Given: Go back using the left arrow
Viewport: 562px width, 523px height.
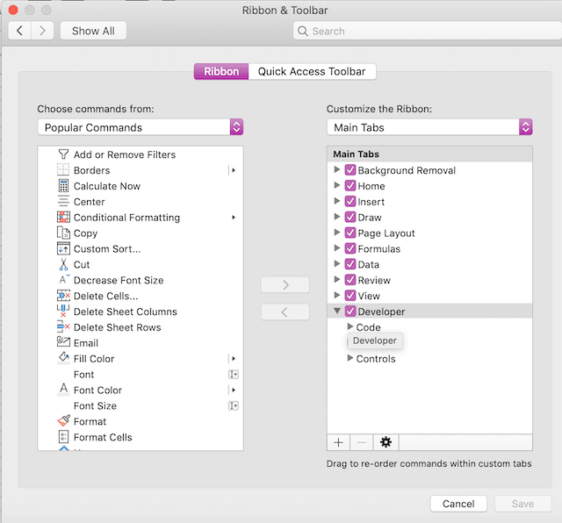Looking at the screenshot, I should pyautogui.click(x=19, y=31).
